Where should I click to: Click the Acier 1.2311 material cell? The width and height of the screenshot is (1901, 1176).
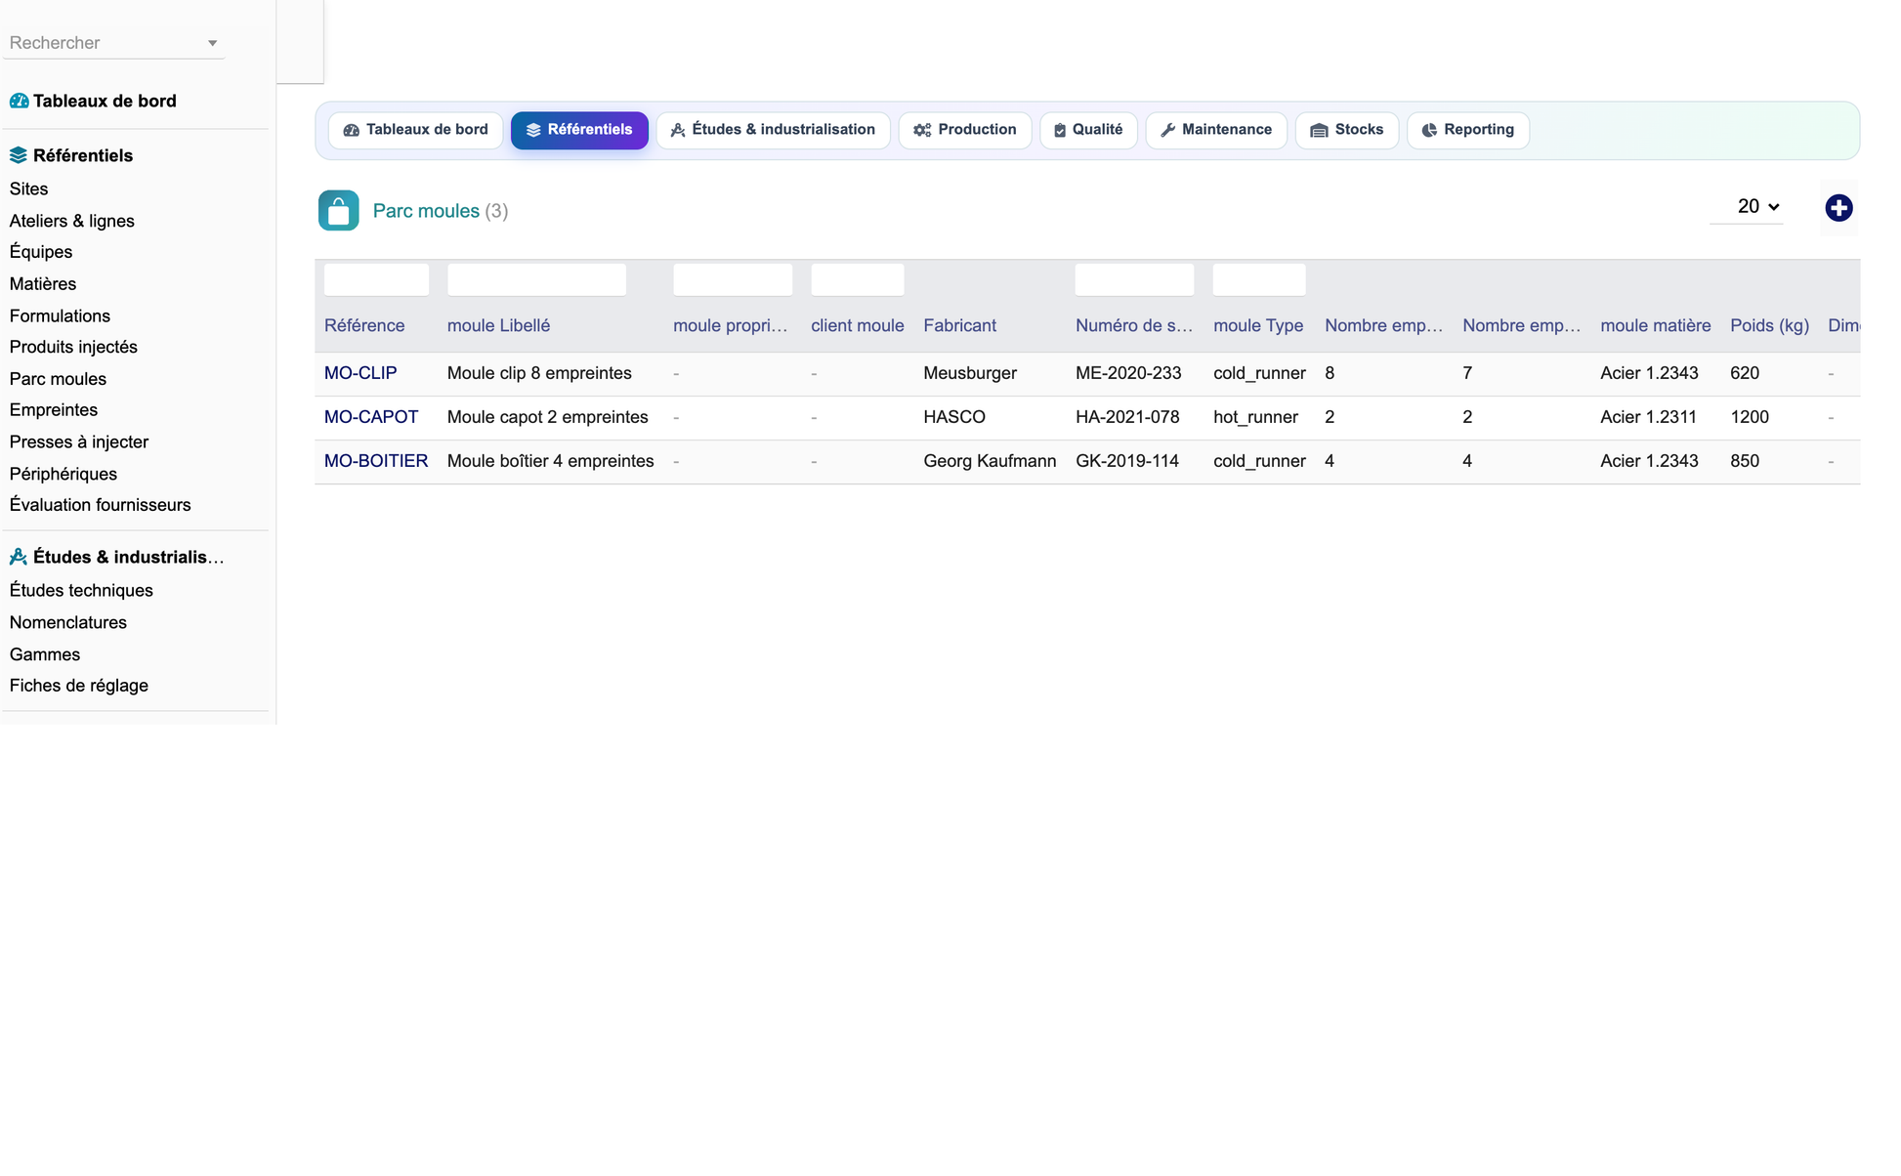pos(1648,417)
